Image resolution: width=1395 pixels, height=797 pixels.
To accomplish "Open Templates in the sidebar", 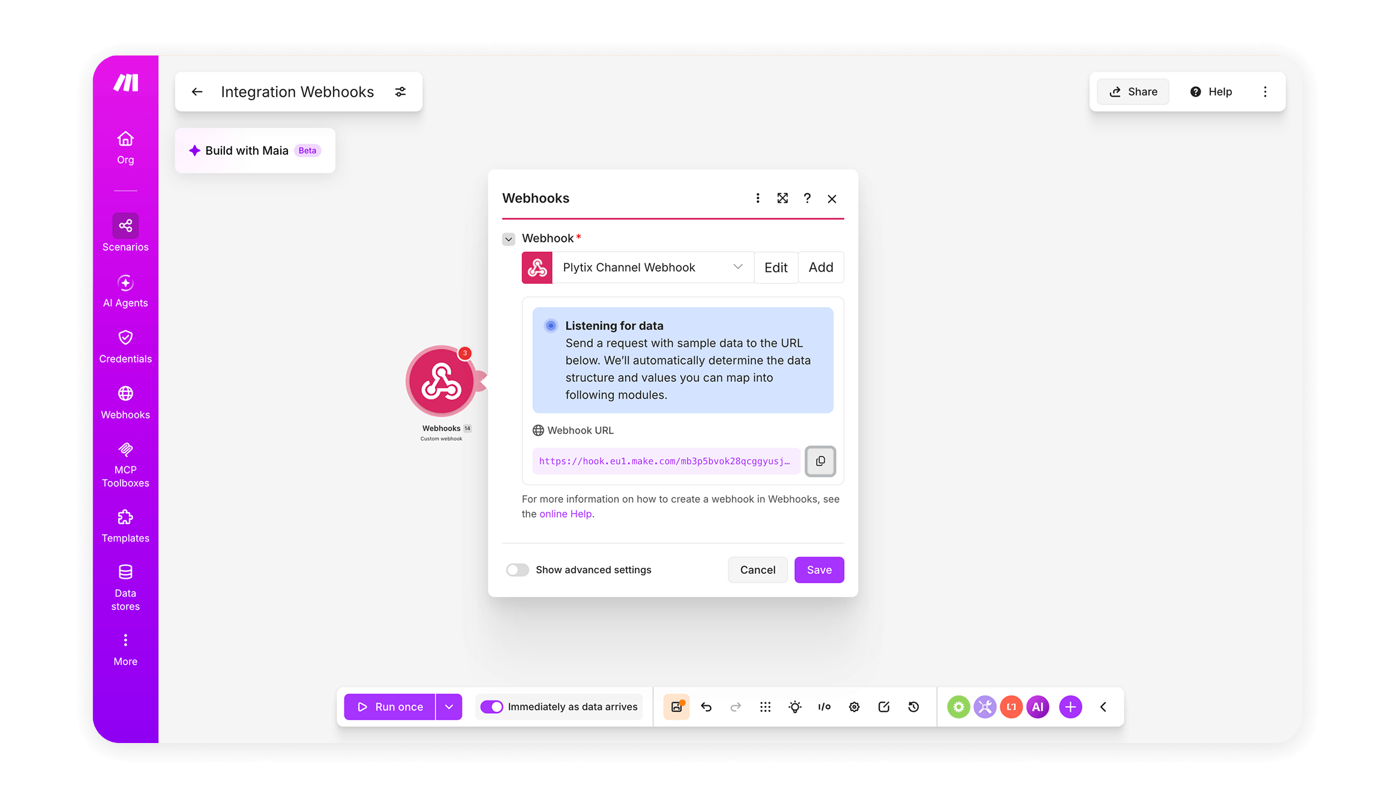I will pos(125,526).
